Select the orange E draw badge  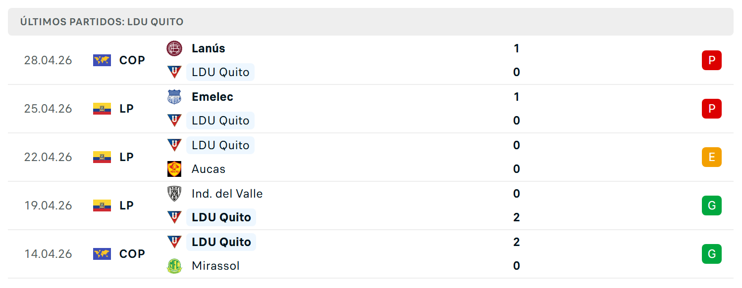[712, 157]
